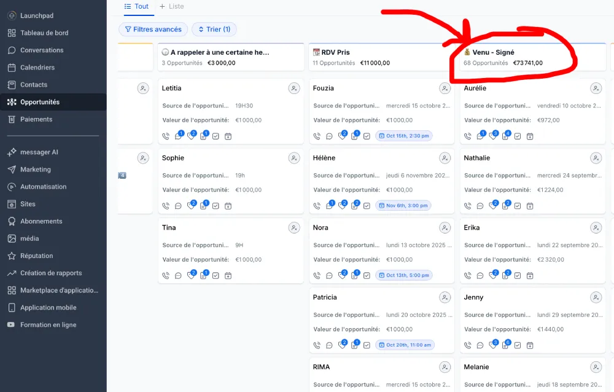The width and height of the screenshot is (614, 392).
Task: Click the calendar add icon on Jenny's card
Action: pos(530,345)
